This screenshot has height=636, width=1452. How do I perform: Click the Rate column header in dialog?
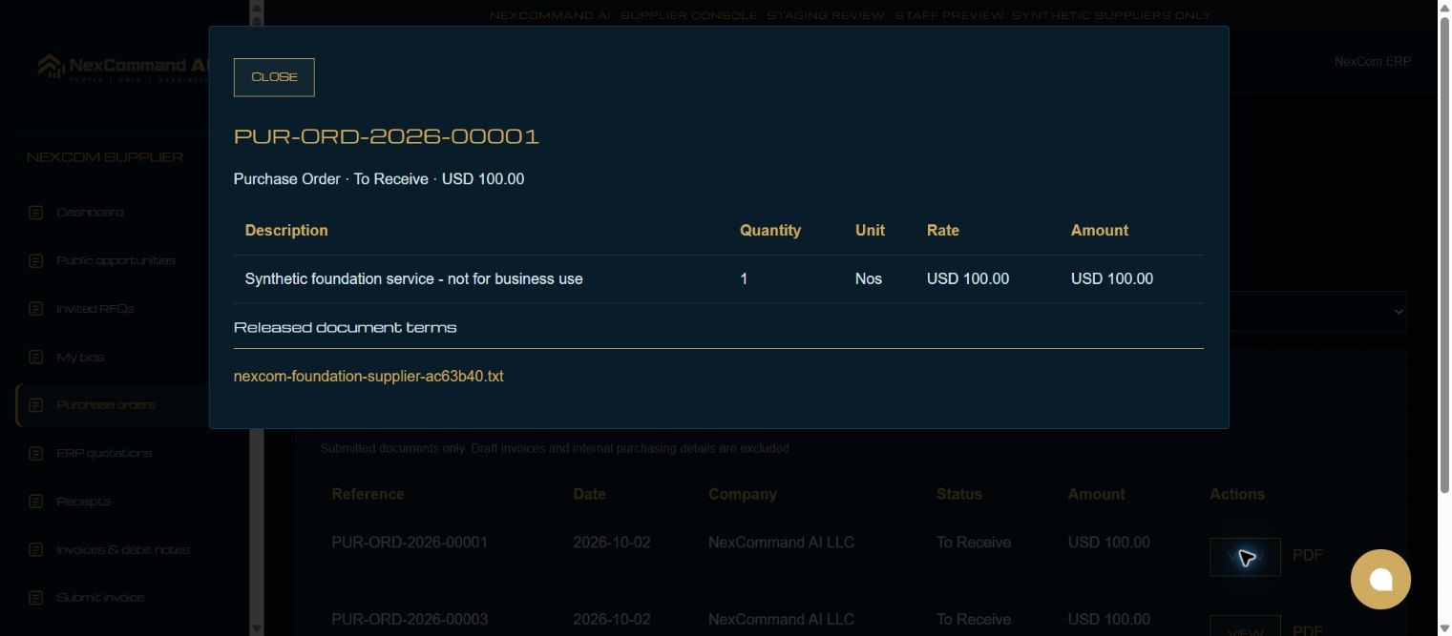pyautogui.click(x=943, y=230)
